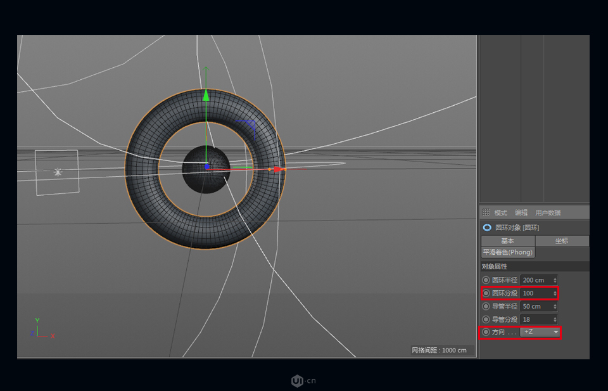Click the 平滑着色(Phong) section button
This screenshot has width=608, height=391.
click(508, 252)
